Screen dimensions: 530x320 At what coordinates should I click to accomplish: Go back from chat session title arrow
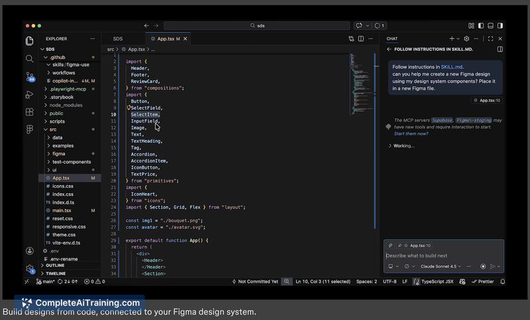click(x=389, y=49)
